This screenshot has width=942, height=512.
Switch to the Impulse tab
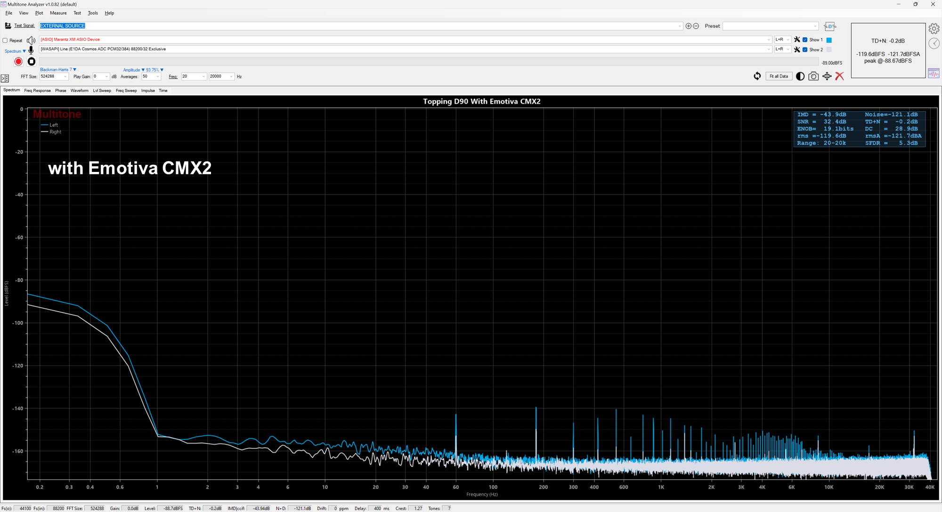[x=148, y=90]
